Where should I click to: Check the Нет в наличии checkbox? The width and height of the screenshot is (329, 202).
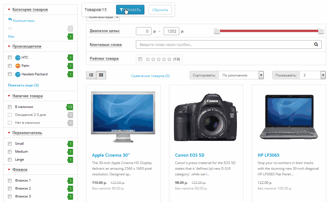click(x=10, y=123)
